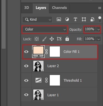The height and width of the screenshot is (106, 103).
Task: Lock image pixels brush icon
Action: tap(44, 39)
